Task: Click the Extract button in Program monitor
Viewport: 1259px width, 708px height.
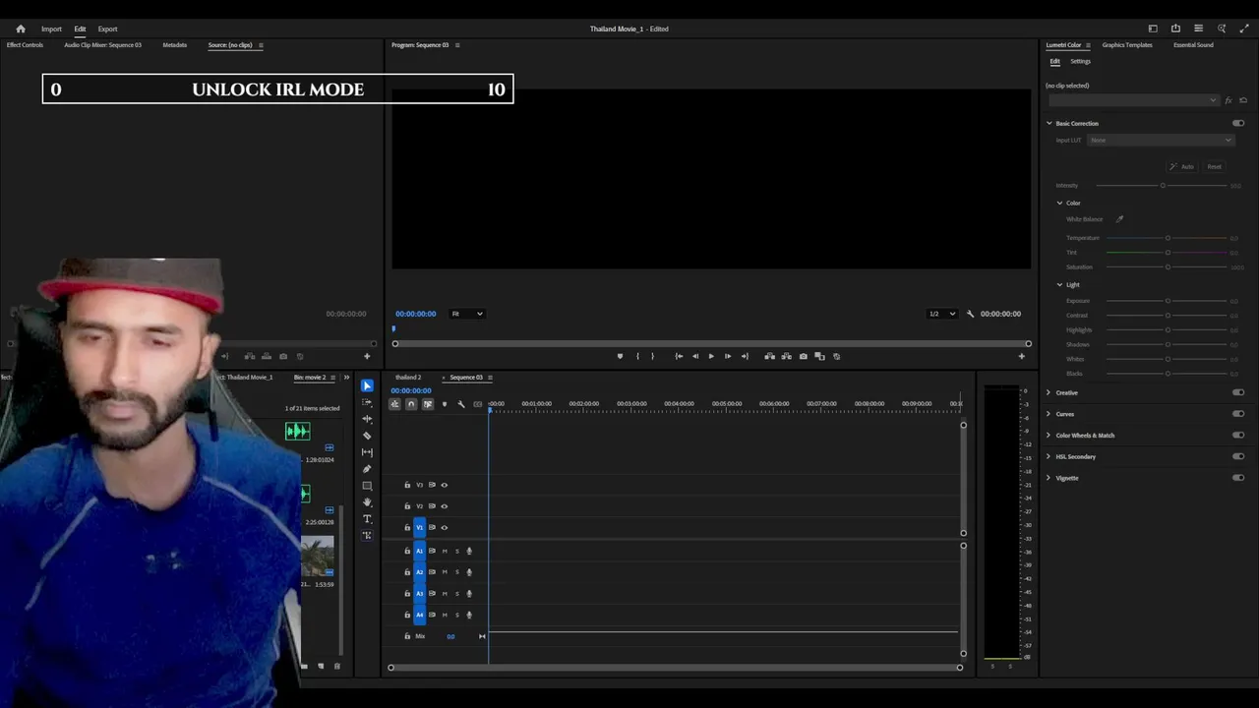Action: pos(786,356)
